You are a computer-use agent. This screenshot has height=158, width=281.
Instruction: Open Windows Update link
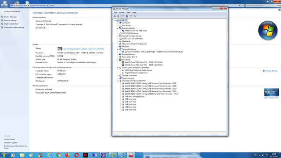pyautogui.click(x=11, y=143)
